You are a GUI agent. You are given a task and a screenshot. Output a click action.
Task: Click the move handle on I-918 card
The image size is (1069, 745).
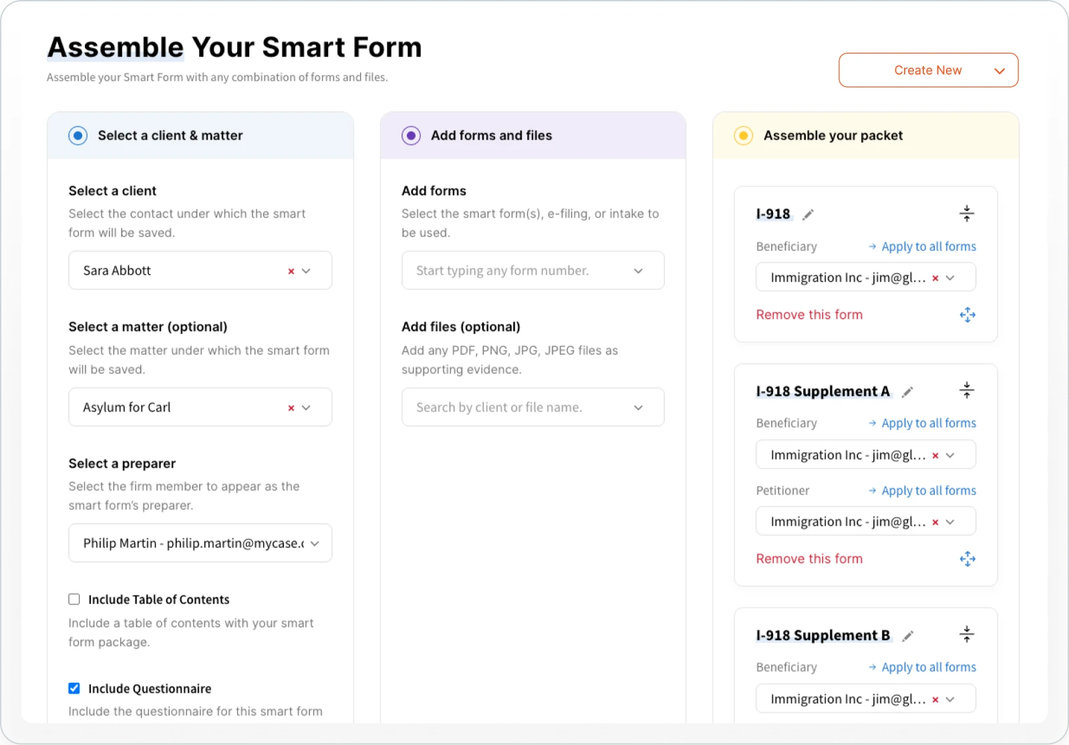pyautogui.click(x=967, y=315)
